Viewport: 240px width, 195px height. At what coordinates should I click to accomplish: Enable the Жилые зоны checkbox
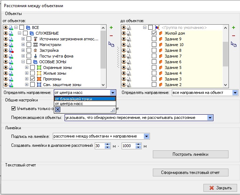[x=32, y=73]
